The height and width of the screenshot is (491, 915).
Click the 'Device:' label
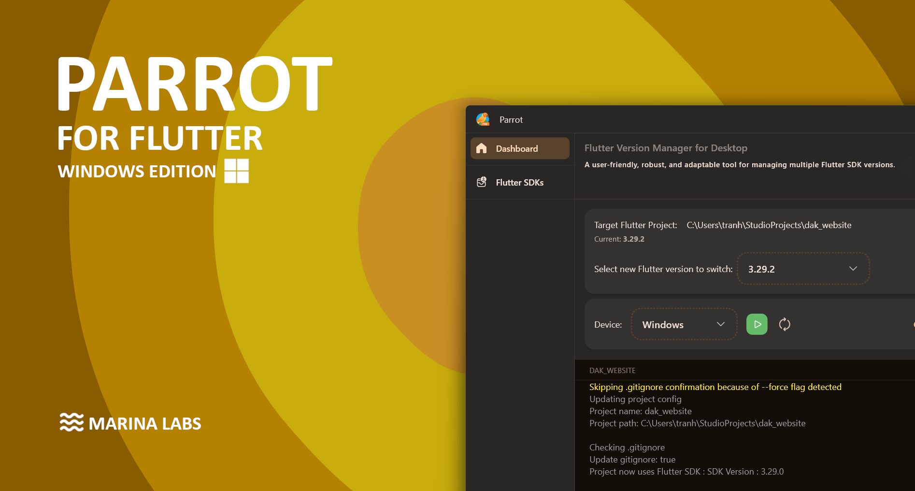point(608,325)
